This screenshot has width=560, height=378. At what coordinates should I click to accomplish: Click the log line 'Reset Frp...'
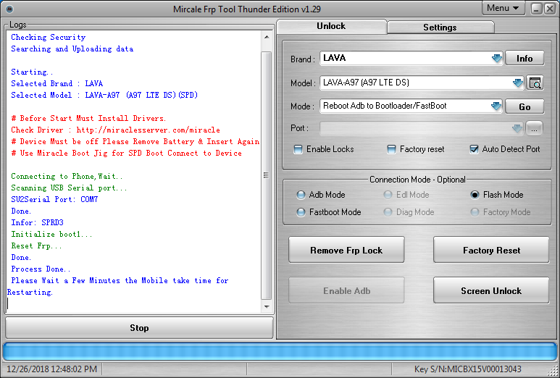pyautogui.click(x=36, y=246)
